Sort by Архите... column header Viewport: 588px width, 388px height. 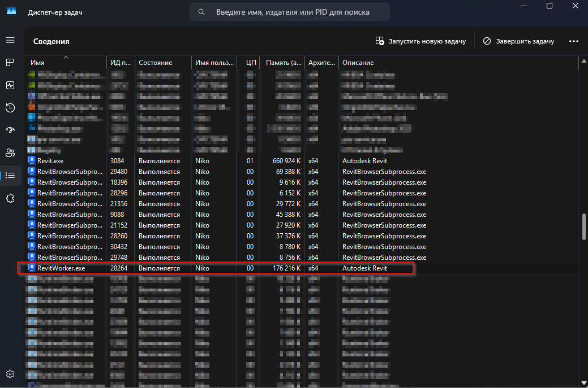322,63
